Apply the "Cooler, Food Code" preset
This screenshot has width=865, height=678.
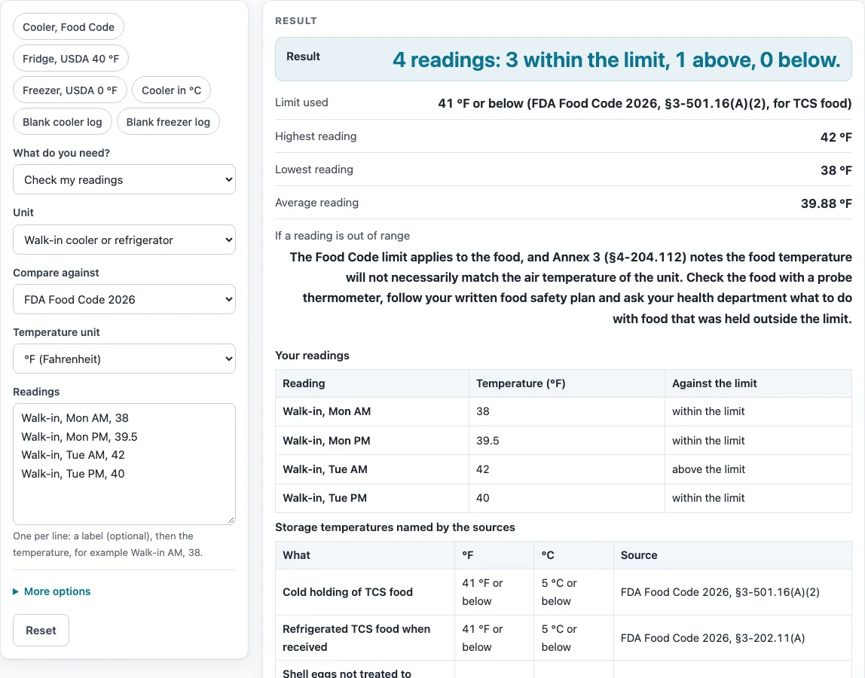click(69, 27)
